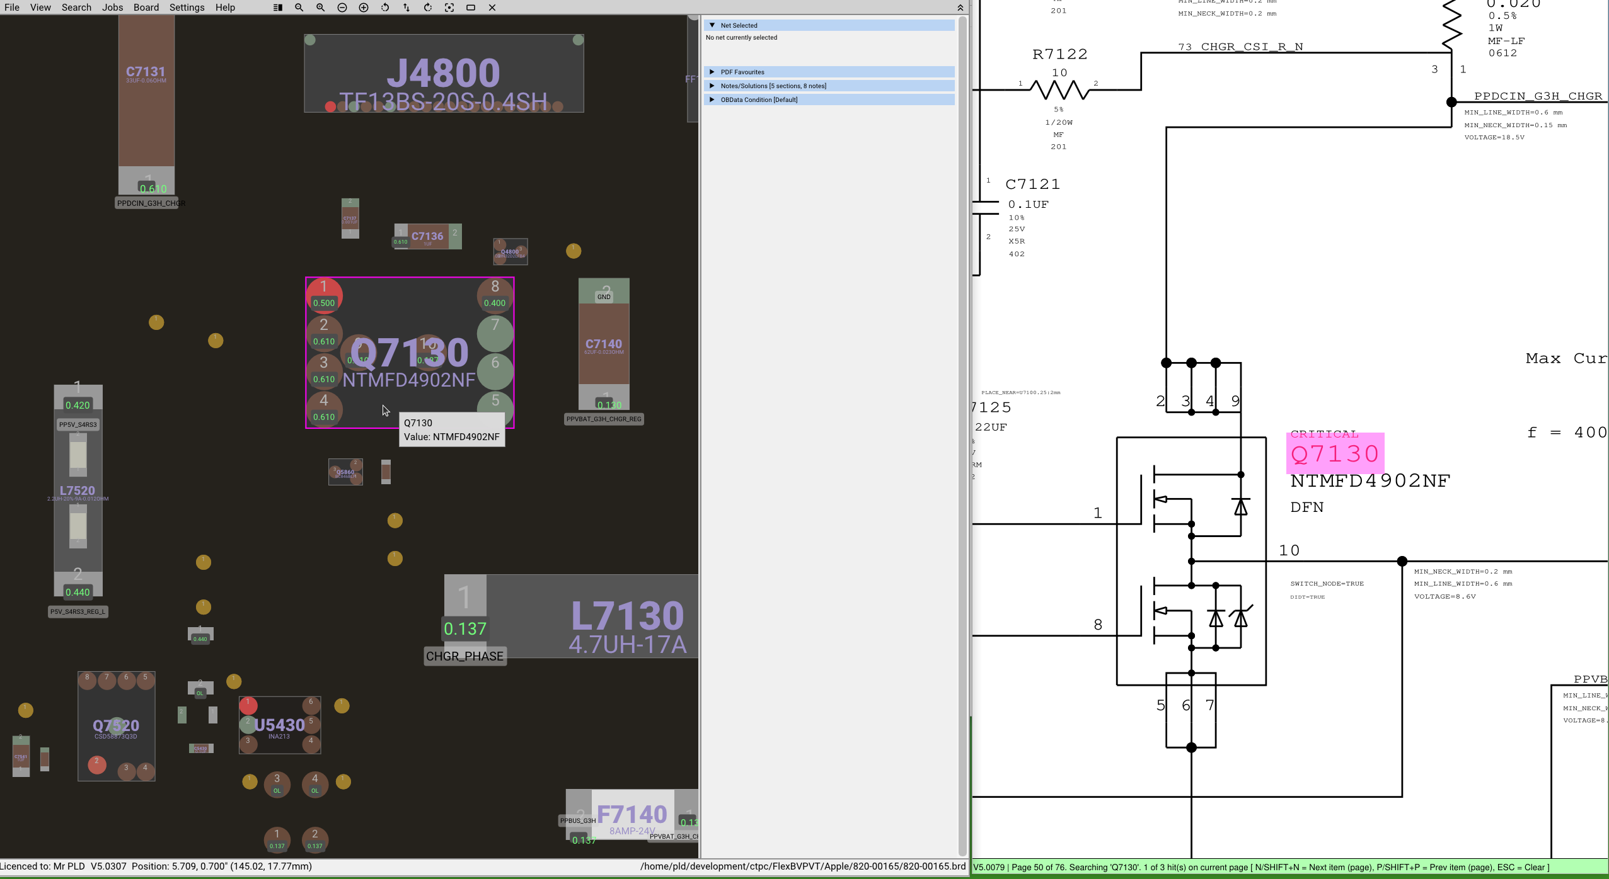Click the P5V_S4RS3_REG_L net label
This screenshot has width=1609, height=879.
click(78, 611)
